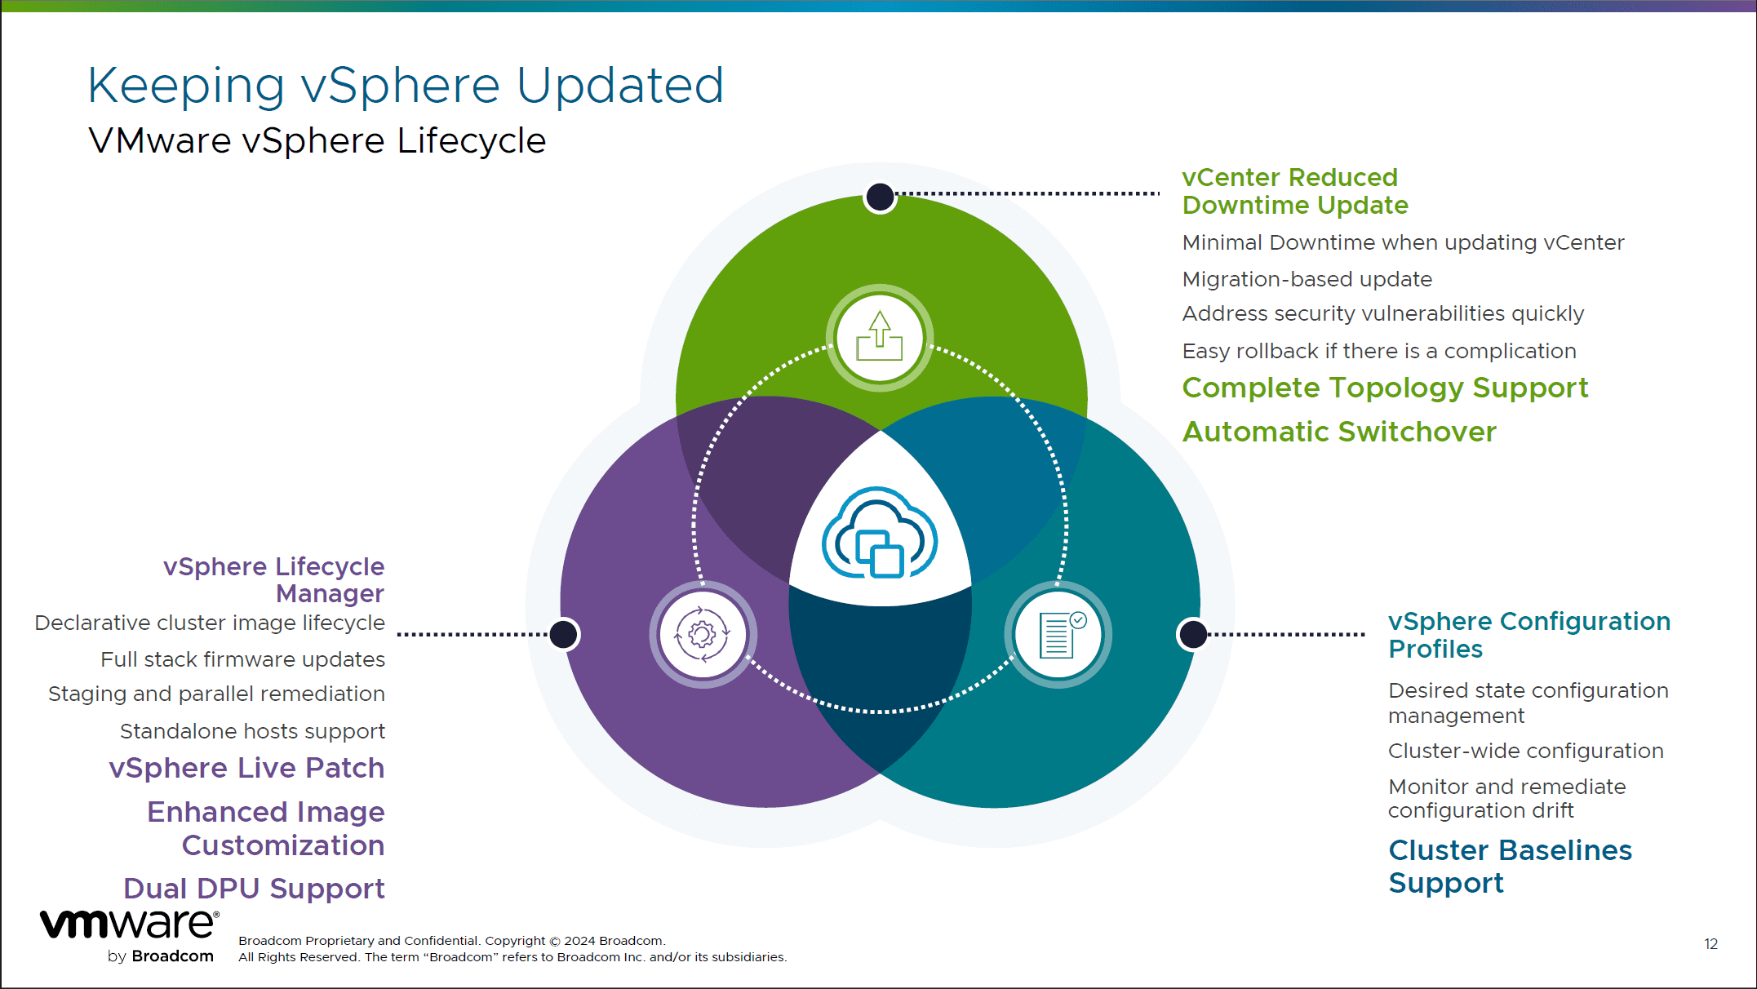Click the Cluster Baselines Support text

1510,867
